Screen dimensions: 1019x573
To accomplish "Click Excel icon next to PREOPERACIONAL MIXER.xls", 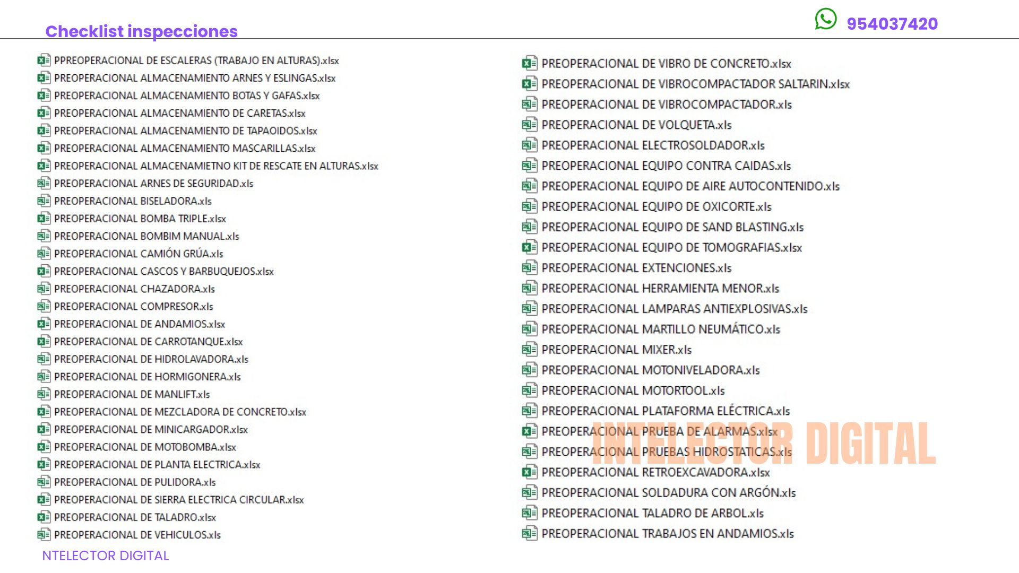I will (x=529, y=349).
